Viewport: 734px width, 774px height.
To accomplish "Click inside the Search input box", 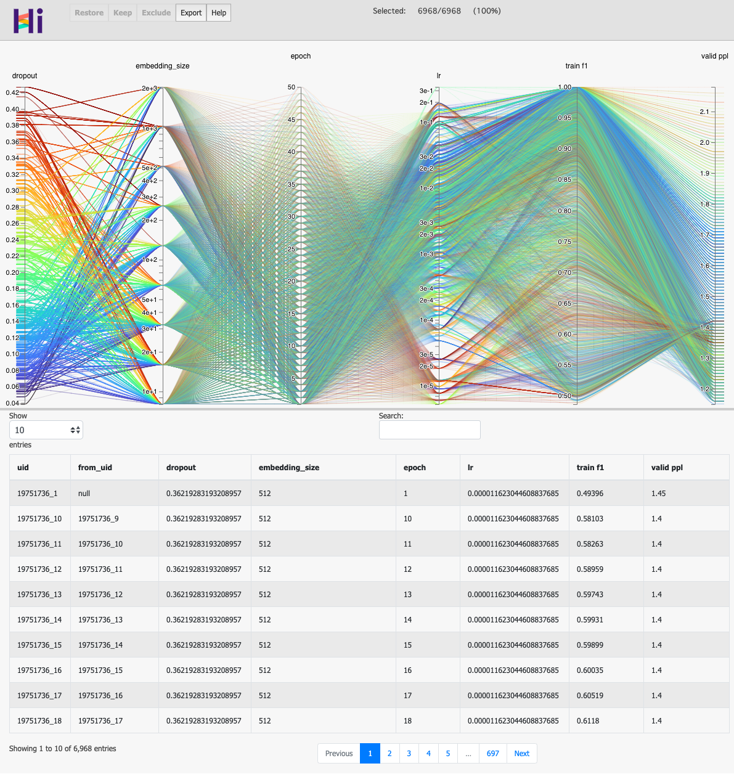I will tap(430, 430).
